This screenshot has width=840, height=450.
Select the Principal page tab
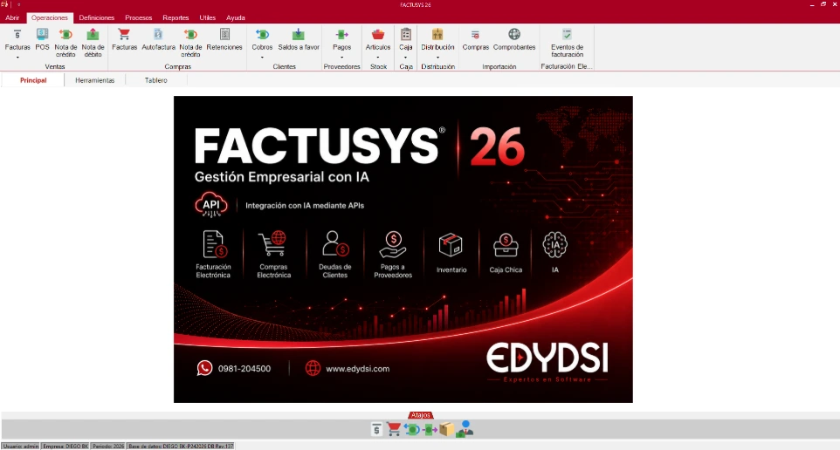pyautogui.click(x=33, y=80)
